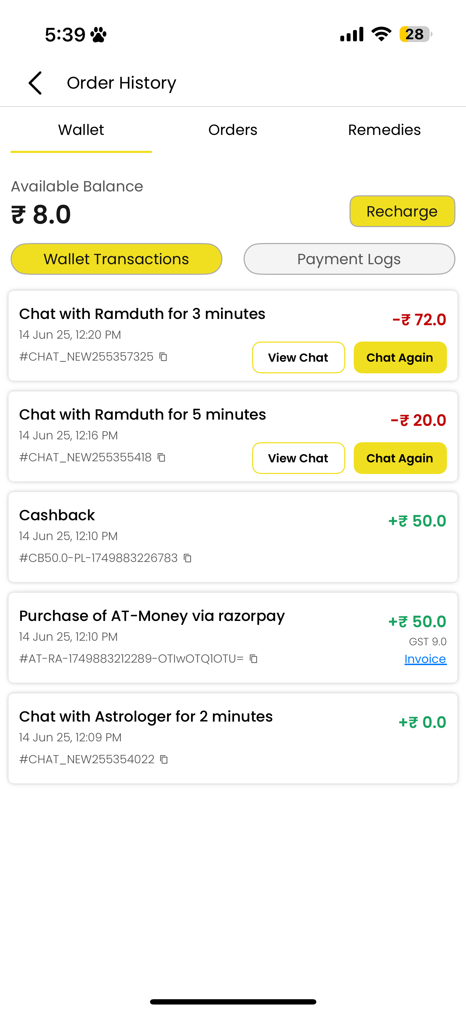Screen dimensions: 466x1013
Task: Chat Again for the 5 minutes Ramduth session
Action: click(x=400, y=458)
